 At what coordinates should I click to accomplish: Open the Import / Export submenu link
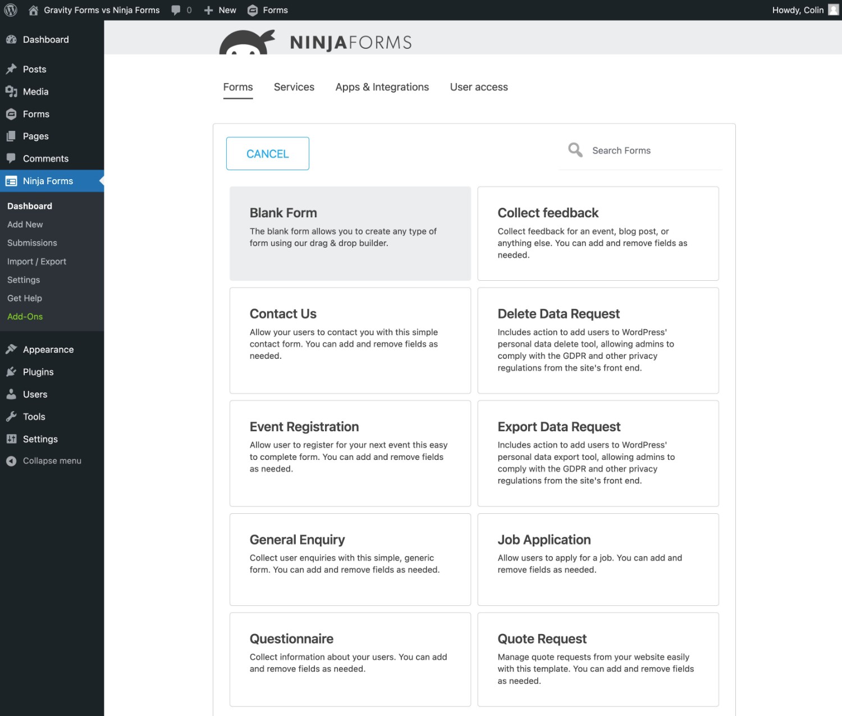coord(36,262)
